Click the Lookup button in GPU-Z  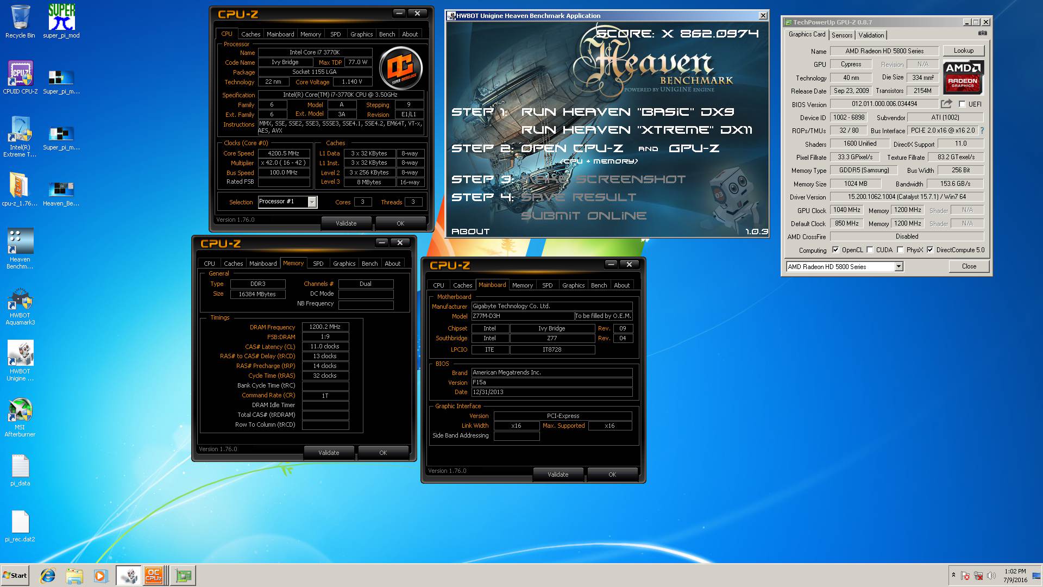point(963,51)
